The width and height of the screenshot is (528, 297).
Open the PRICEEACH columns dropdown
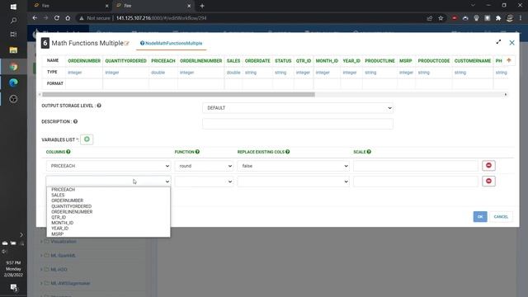click(108, 166)
